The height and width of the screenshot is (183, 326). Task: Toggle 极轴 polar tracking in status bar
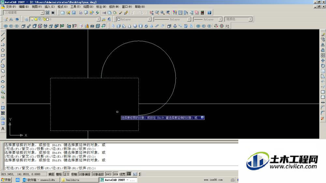(74, 174)
